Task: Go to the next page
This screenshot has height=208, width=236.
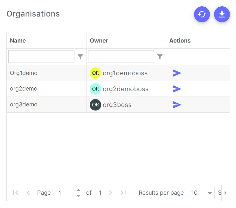Action: point(110,193)
